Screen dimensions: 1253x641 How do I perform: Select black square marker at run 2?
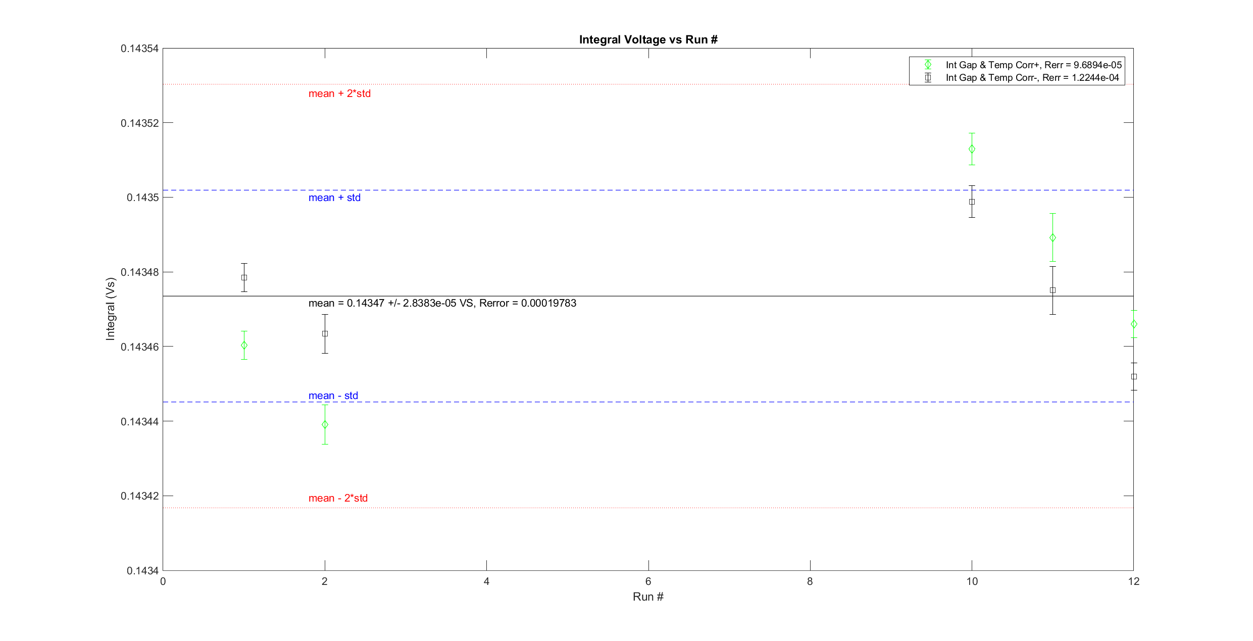[x=325, y=333]
